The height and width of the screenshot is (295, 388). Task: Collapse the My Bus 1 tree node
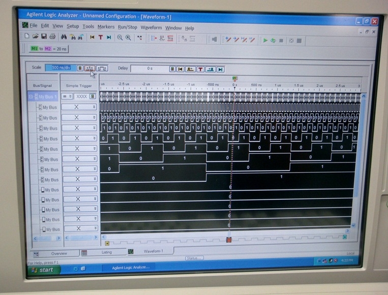tap(31, 96)
